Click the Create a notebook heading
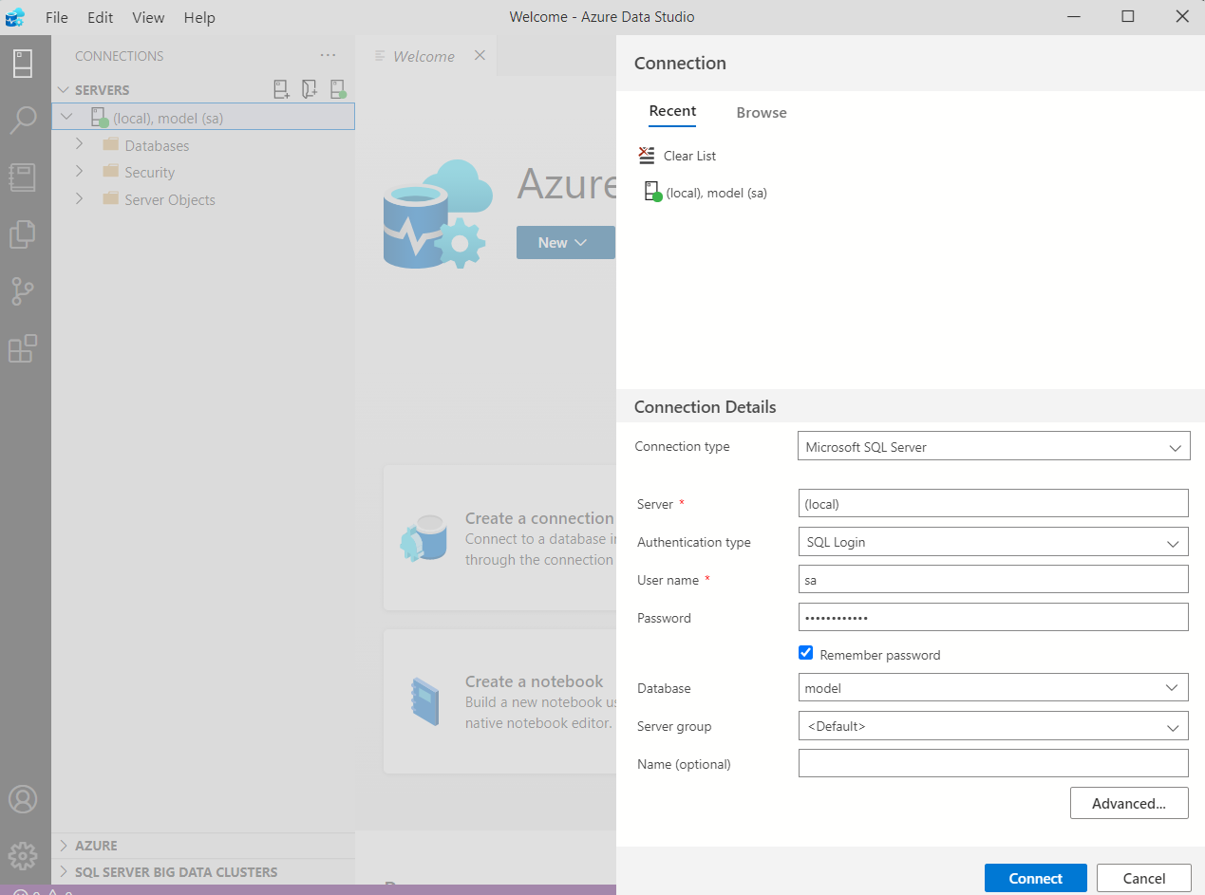 (534, 681)
